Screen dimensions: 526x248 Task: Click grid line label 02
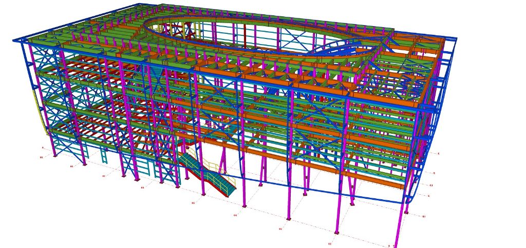pyautogui.click(x=329, y=243)
